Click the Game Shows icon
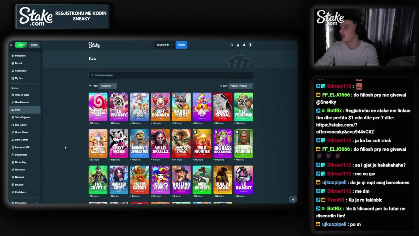The image size is (419, 236). coord(12,132)
